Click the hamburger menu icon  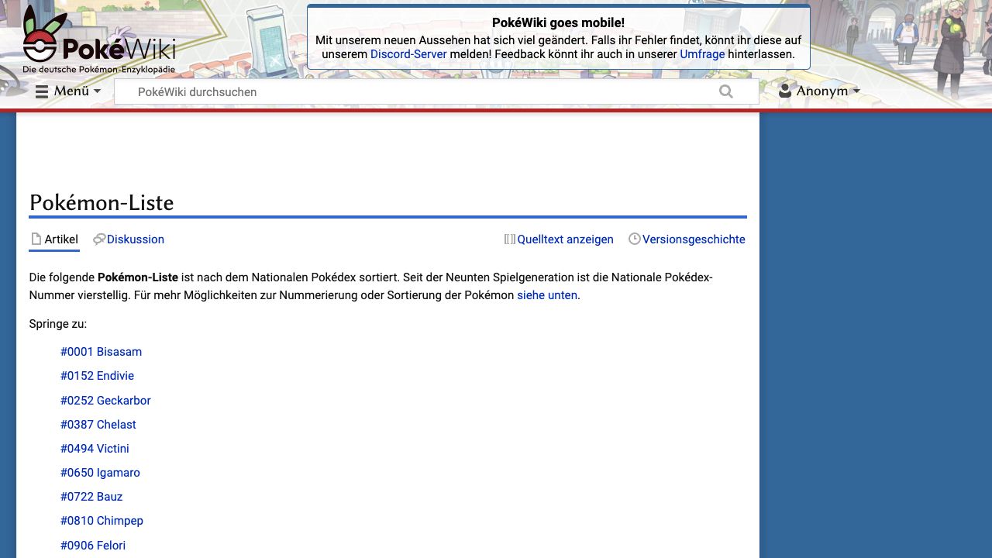42,91
